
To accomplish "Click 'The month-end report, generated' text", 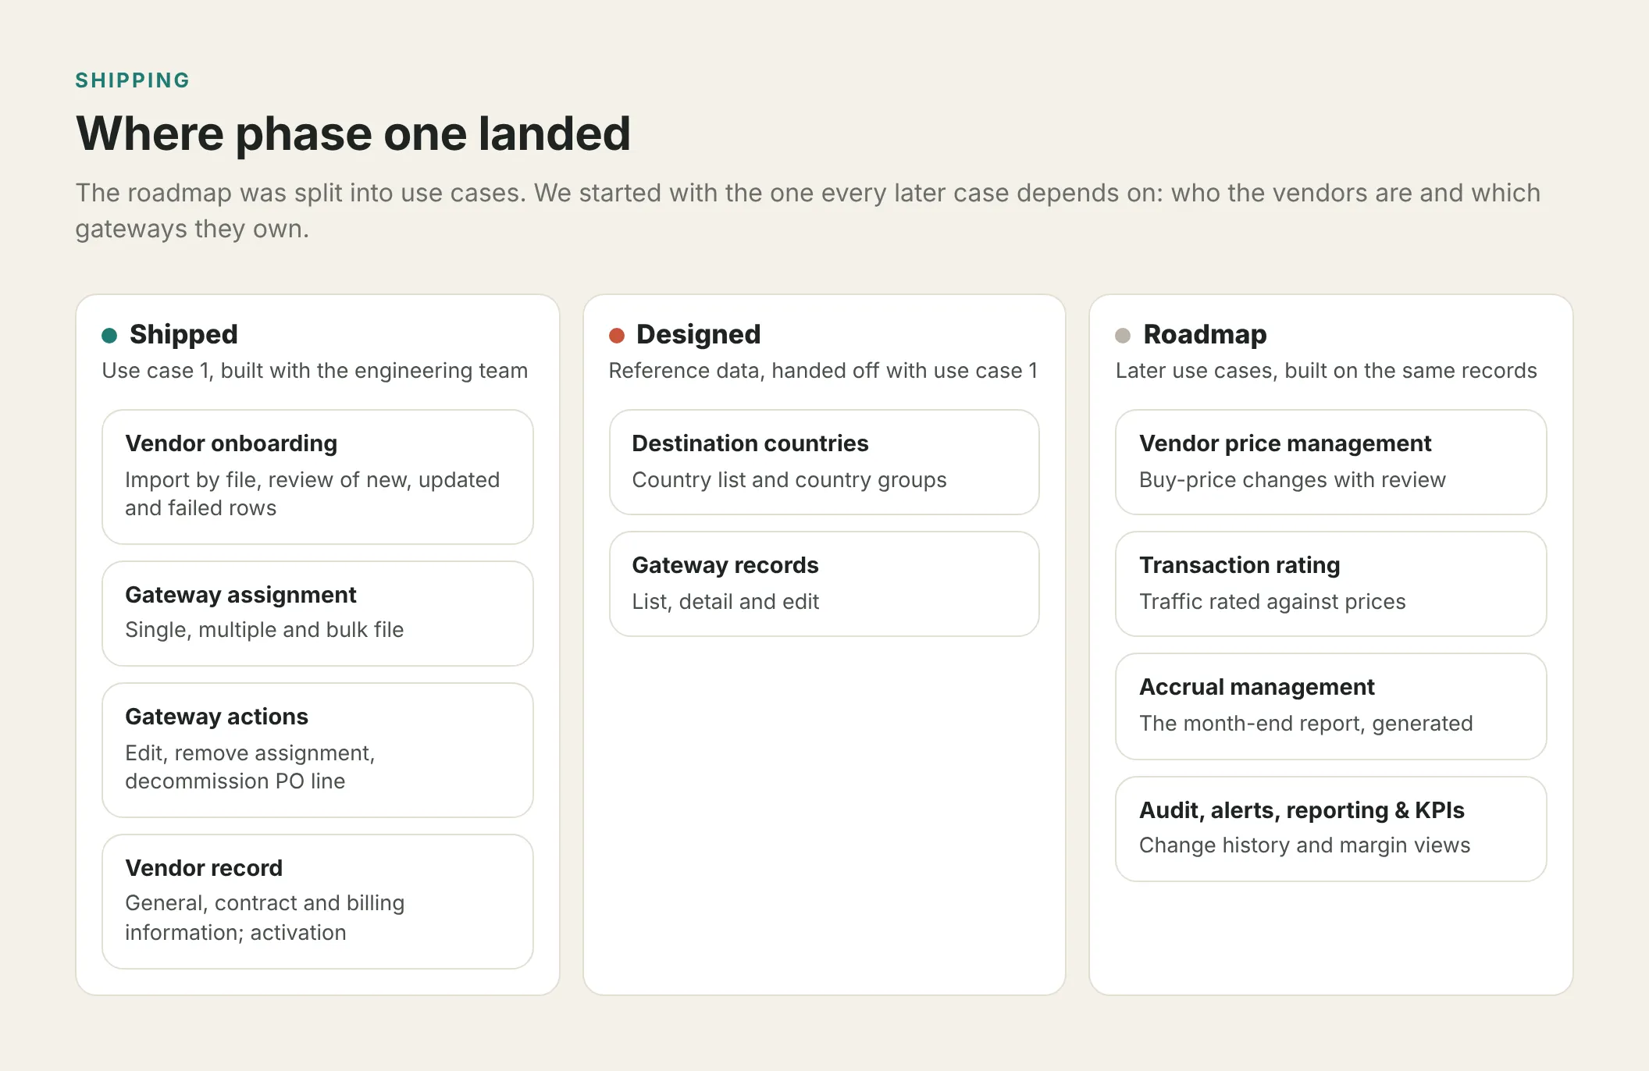I will 1305,724.
